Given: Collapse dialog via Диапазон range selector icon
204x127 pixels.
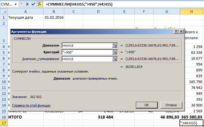Looking at the screenshot, I should (115, 45).
